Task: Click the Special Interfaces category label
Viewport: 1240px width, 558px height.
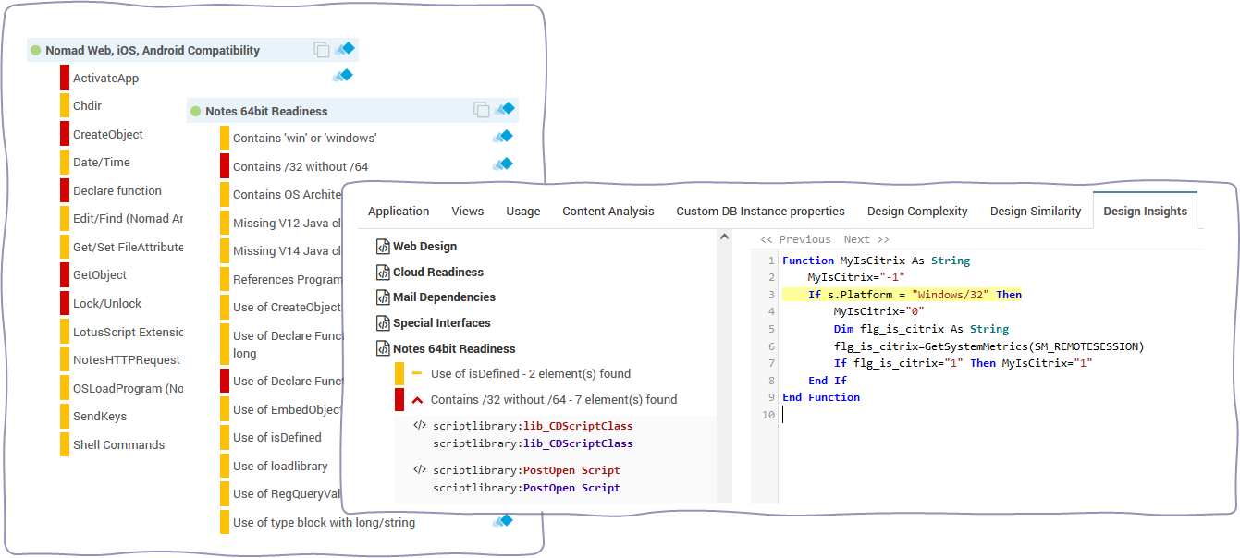Action: coord(442,323)
